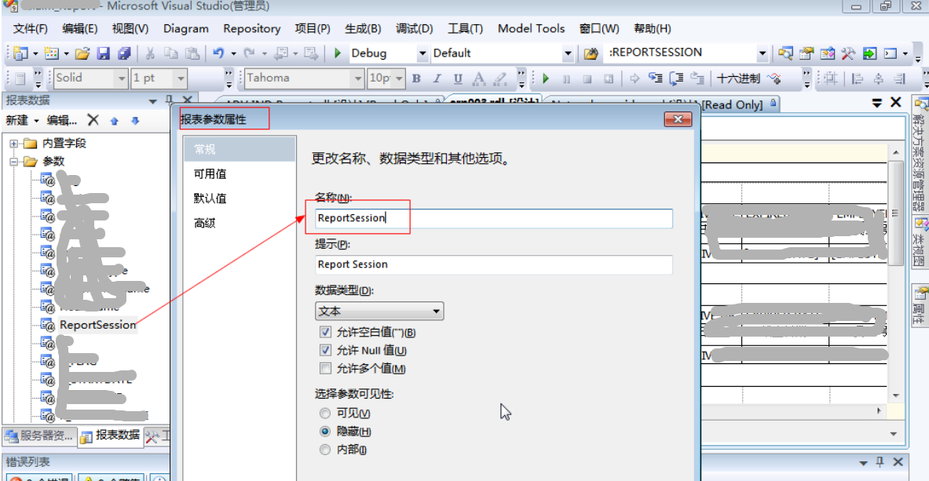Switch to 可用值 page in dialog
Screen dimensions: 929x481
240,174
